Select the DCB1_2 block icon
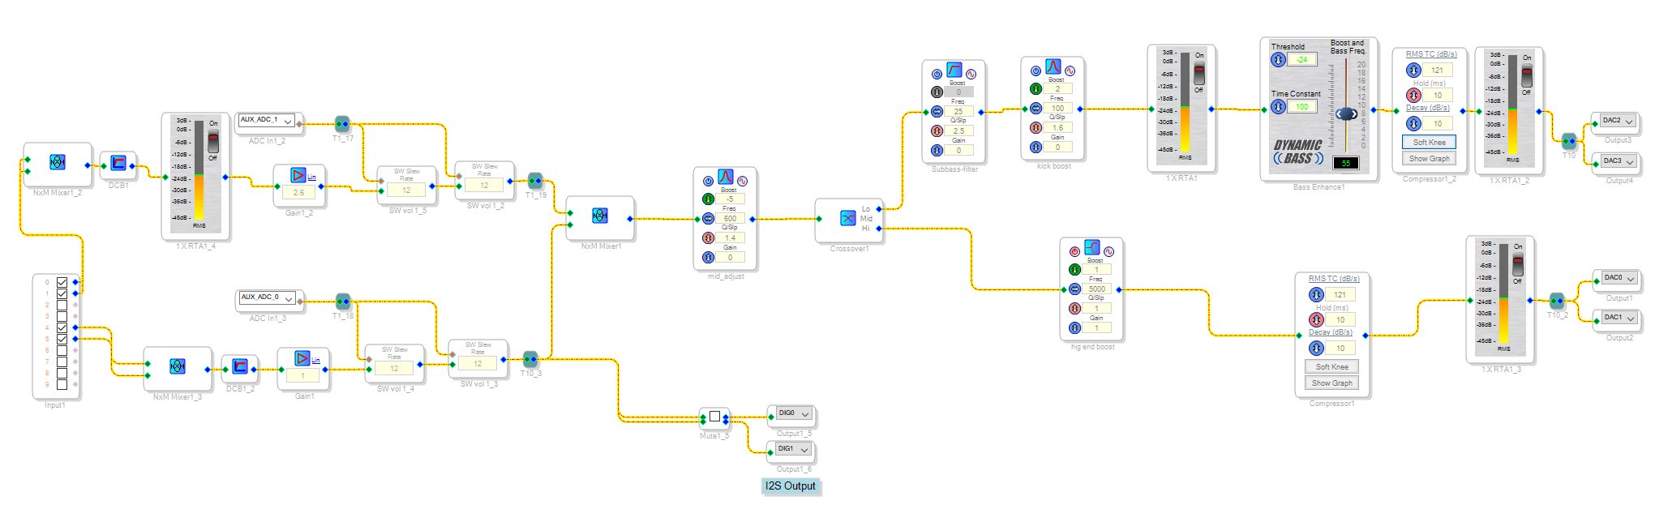Viewport: 1655px width, 509px height. click(x=240, y=366)
